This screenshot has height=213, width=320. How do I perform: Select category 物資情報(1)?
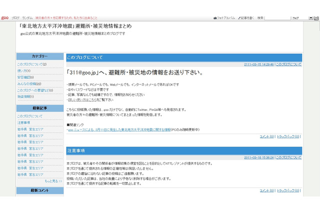click(x=25, y=96)
